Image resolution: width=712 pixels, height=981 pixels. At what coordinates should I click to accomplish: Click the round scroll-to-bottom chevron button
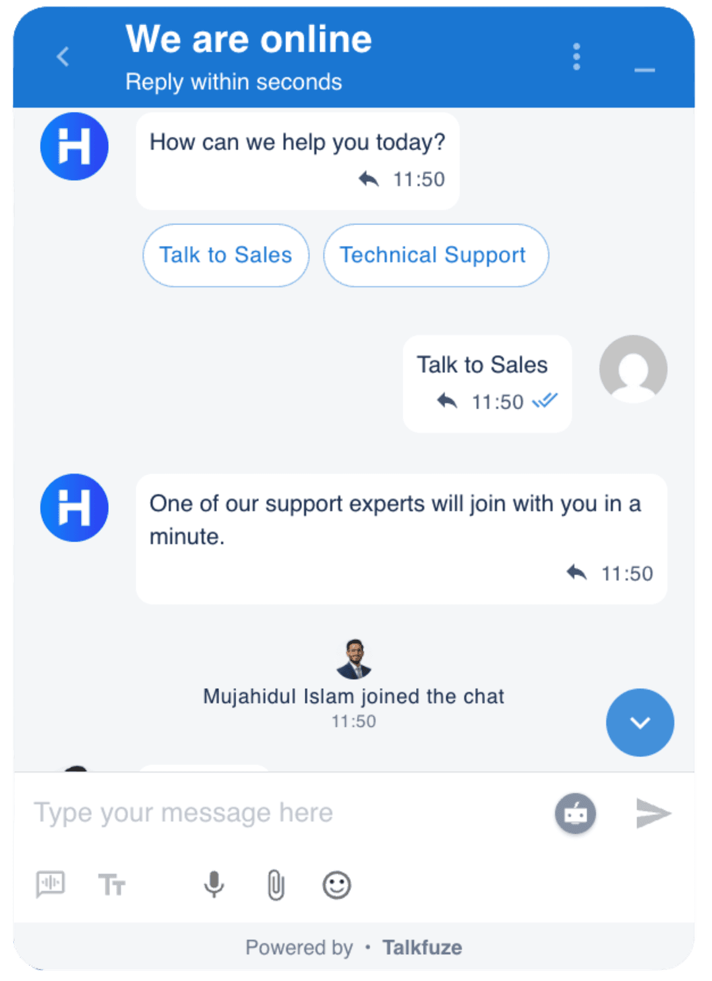point(640,722)
